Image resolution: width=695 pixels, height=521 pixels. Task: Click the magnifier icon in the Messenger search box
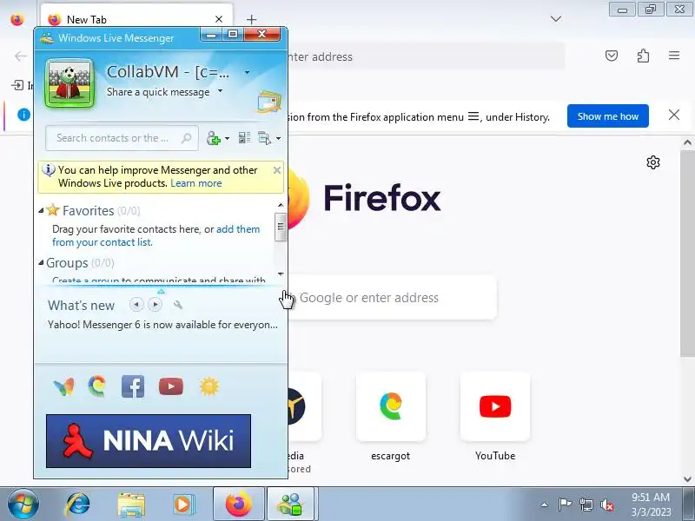click(x=187, y=138)
